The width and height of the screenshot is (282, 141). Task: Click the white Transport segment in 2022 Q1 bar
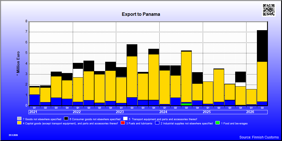click(78, 73)
